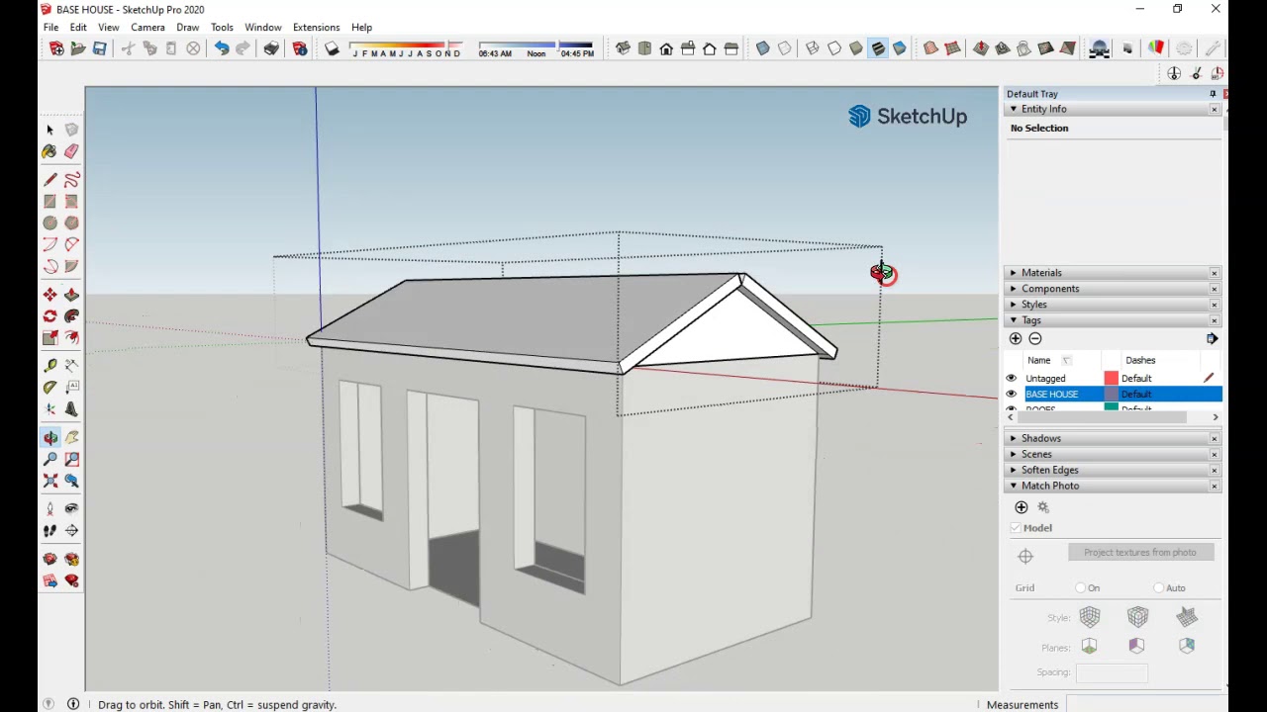Expand the Components panel
Image resolution: width=1267 pixels, height=712 pixels.
(1013, 289)
